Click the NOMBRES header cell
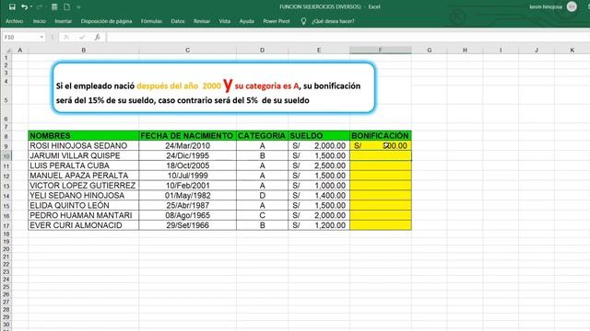 (84, 135)
